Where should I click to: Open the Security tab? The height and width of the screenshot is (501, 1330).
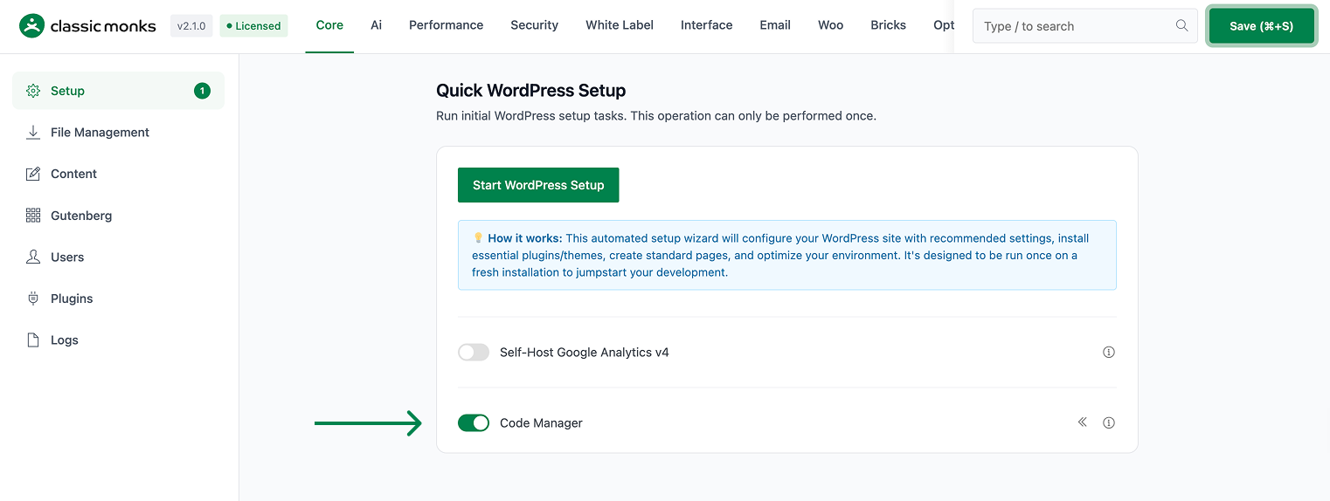click(534, 25)
